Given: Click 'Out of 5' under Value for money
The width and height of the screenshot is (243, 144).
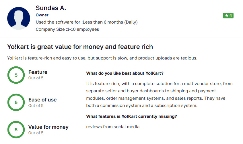Looking at the screenshot, I should [x=36, y=133].
